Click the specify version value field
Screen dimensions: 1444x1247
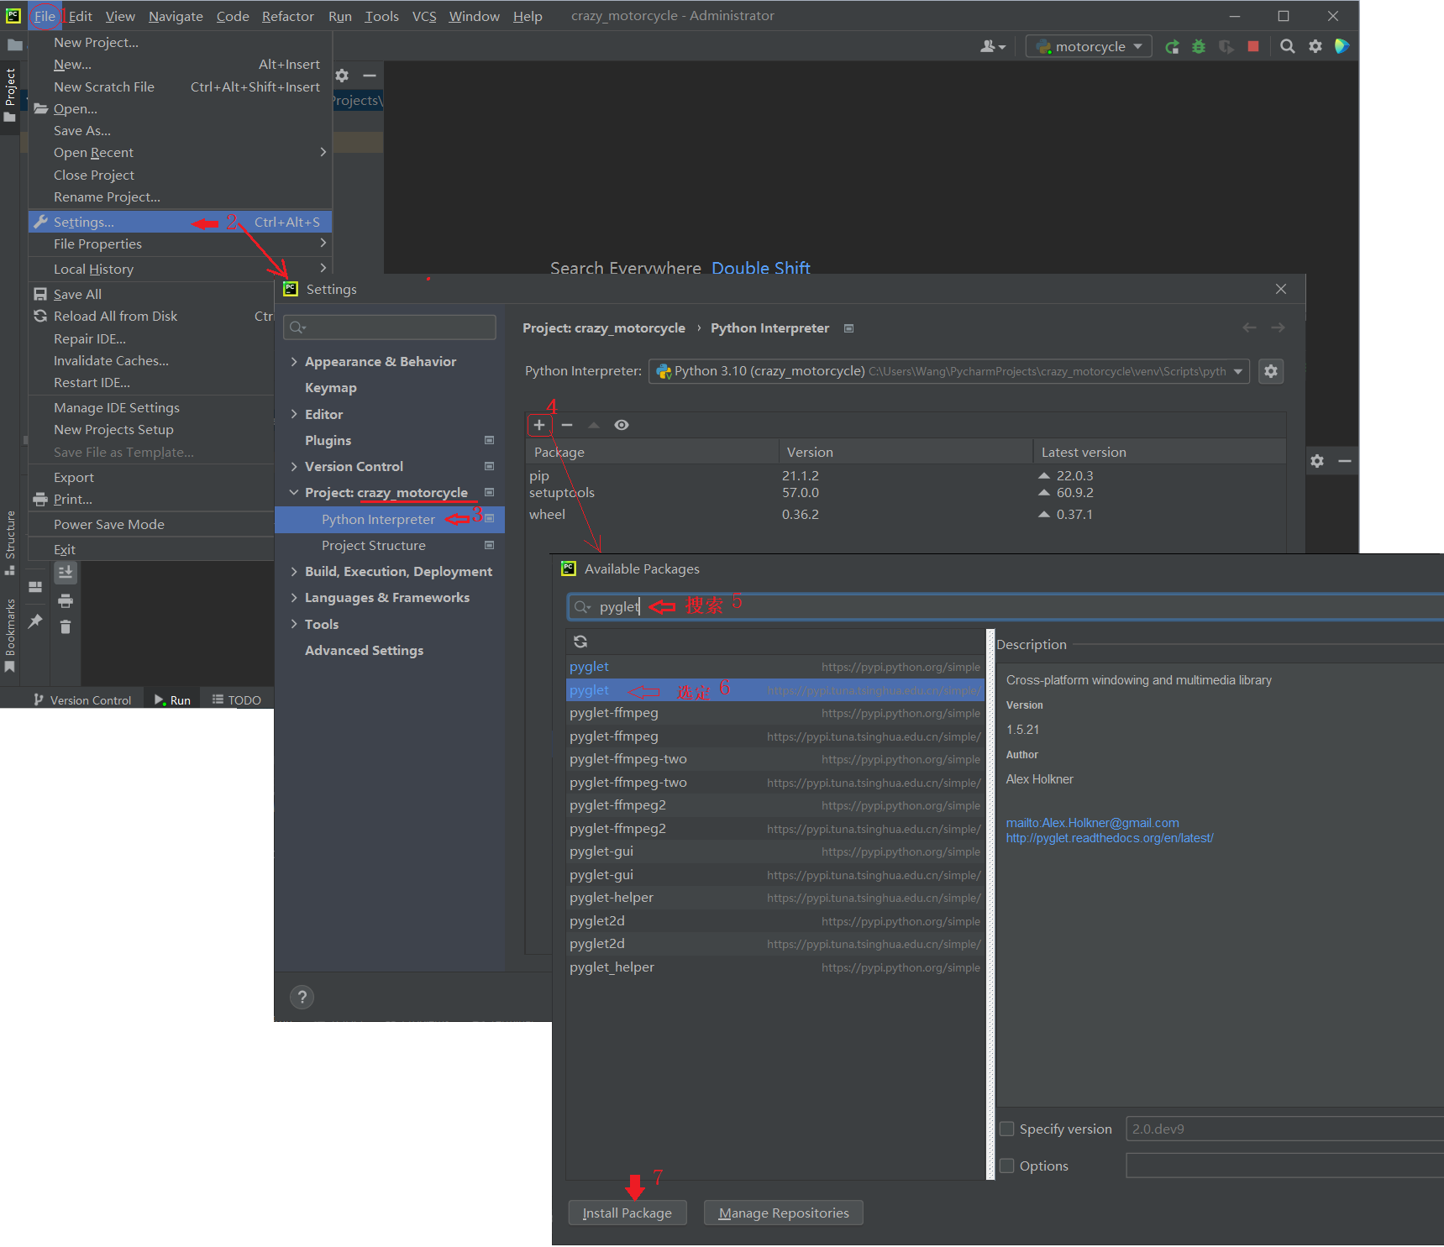click(1285, 1129)
